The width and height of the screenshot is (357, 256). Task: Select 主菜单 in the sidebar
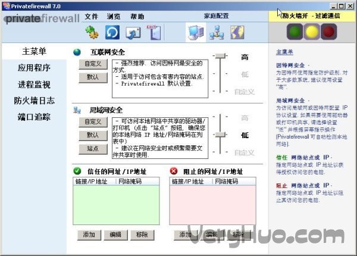point(34,51)
